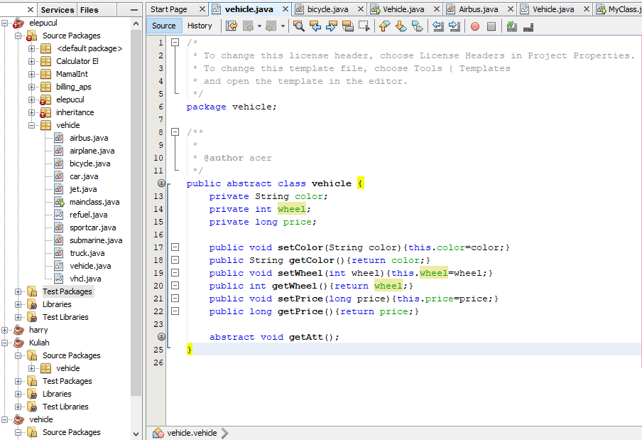Collapse getPrice method fold on line 22
Image resolution: width=642 pixels, height=440 pixels.
175,311
